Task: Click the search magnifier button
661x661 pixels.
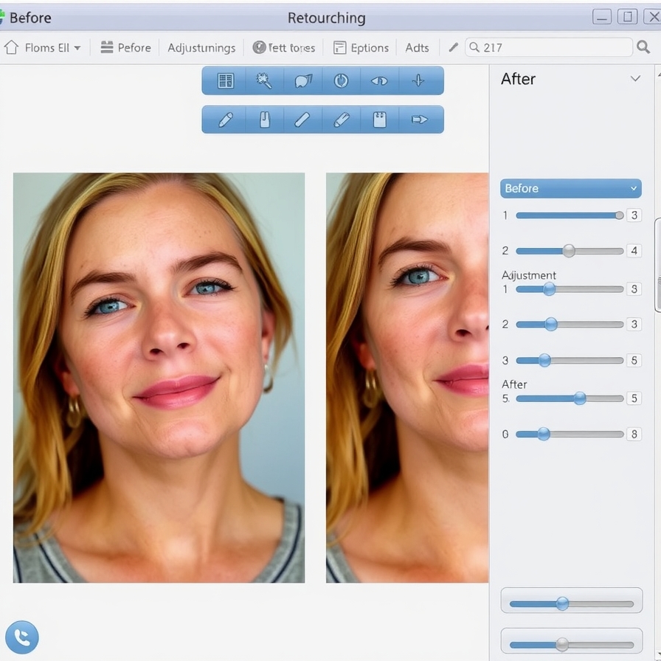Action: coord(643,46)
